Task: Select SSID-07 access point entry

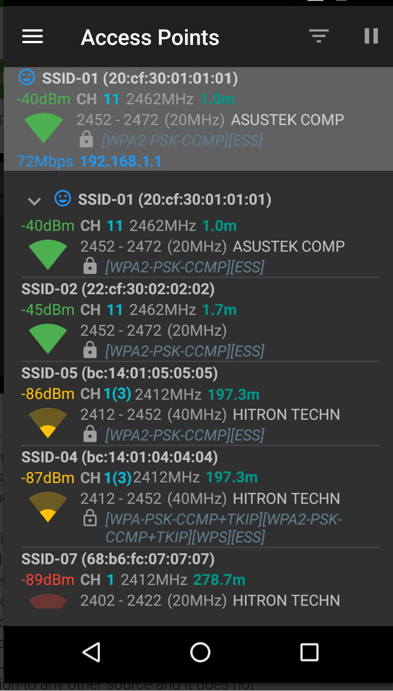Action: [x=118, y=559]
